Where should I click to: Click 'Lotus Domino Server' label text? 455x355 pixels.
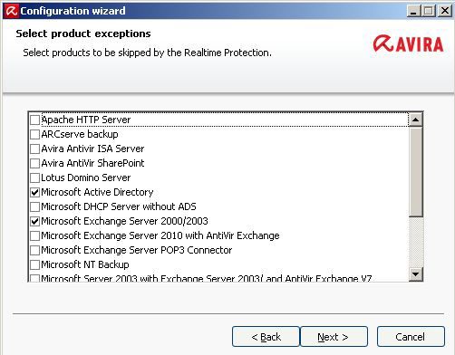pos(86,177)
